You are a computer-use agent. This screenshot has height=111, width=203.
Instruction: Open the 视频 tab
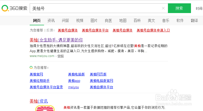click(x=80, y=20)
